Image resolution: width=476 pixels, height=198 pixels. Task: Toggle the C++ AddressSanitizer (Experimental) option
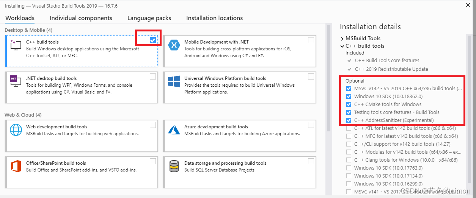click(x=349, y=120)
